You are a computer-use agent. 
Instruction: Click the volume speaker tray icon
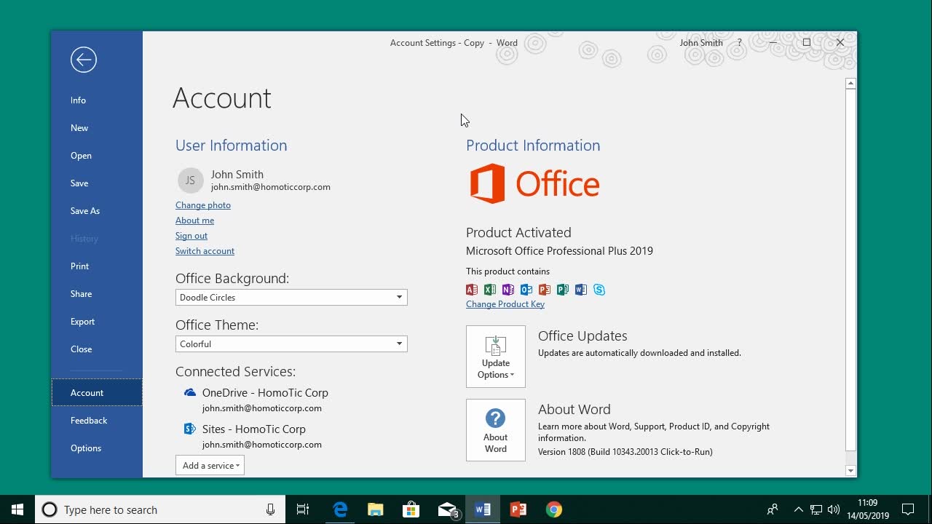coord(834,509)
